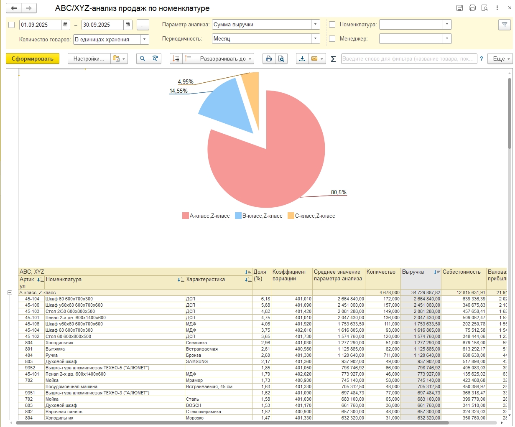
Task: Go back with the left arrow button
Action: pos(14,8)
